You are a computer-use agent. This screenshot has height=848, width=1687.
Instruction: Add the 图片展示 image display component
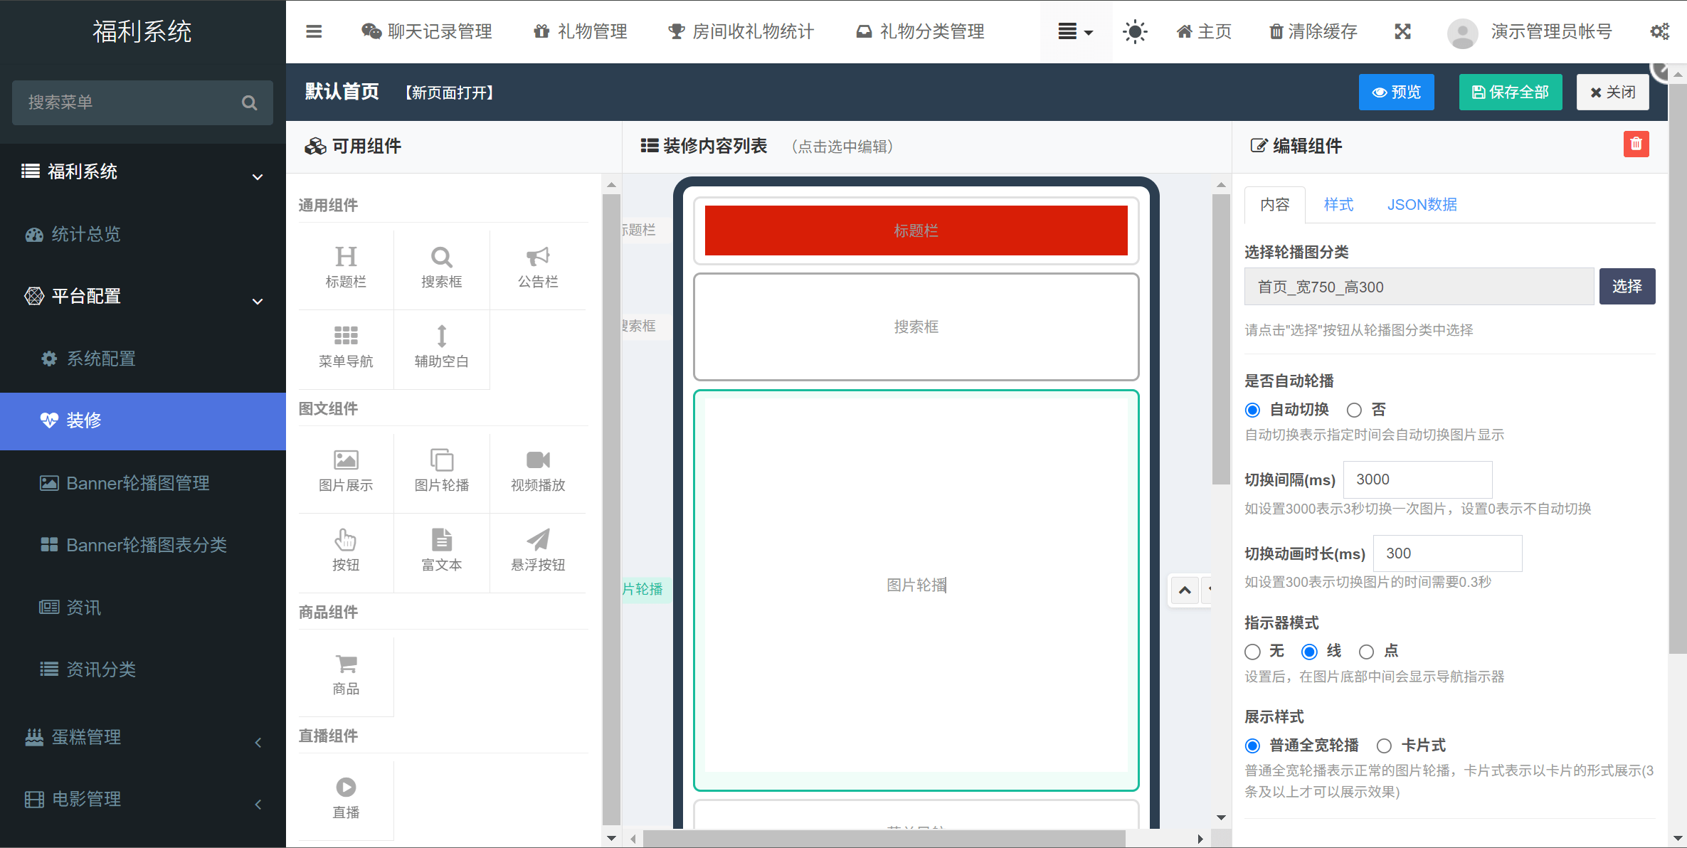pyautogui.click(x=346, y=472)
